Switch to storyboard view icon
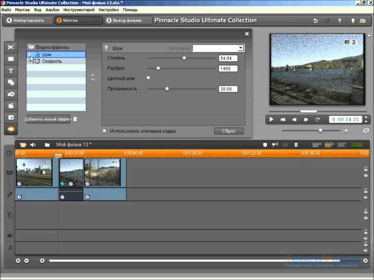Screen dimensions: 374x280 (x=317, y=145)
